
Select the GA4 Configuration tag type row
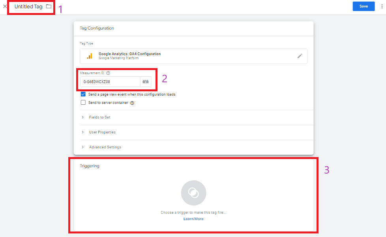pos(193,56)
